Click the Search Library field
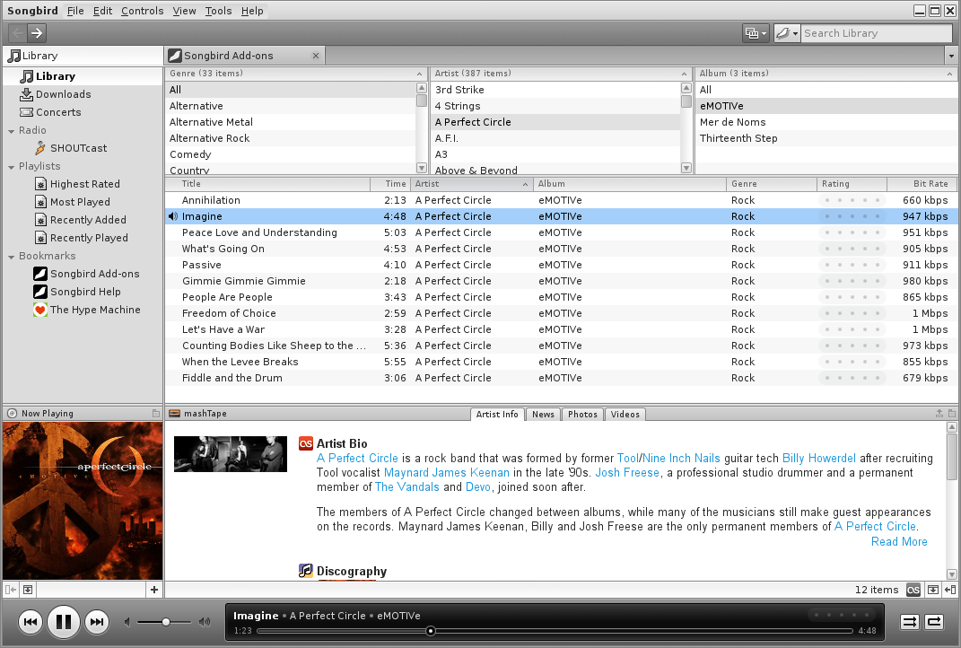The image size is (961, 648). coord(877,33)
